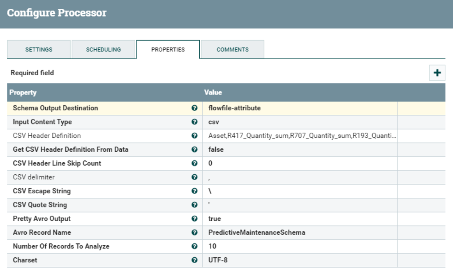The image size is (453, 278).
Task: Edit the CSV Quote String value
Action: coord(299,205)
